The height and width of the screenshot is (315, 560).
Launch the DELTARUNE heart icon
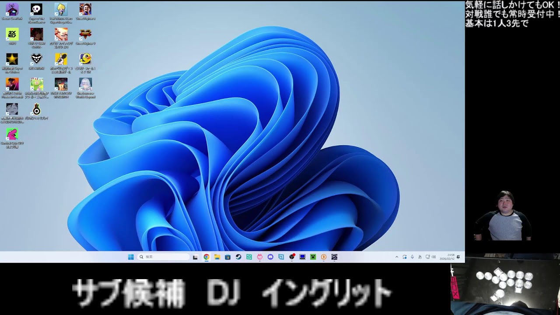(37, 62)
